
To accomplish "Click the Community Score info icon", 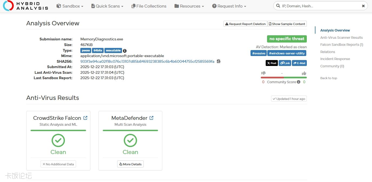I will (298, 82).
